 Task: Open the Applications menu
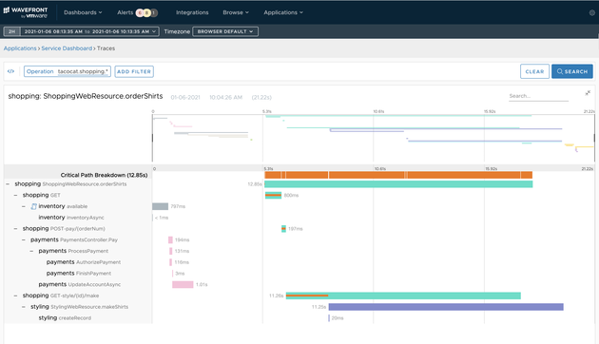click(283, 12)
